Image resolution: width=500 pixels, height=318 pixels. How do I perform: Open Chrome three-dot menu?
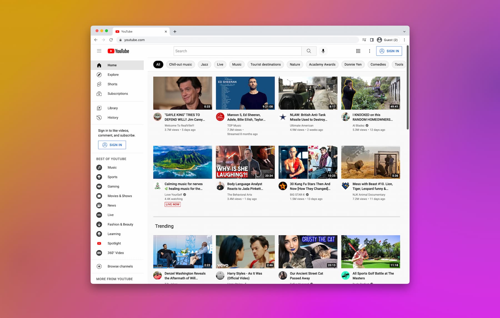pos(404,40)
